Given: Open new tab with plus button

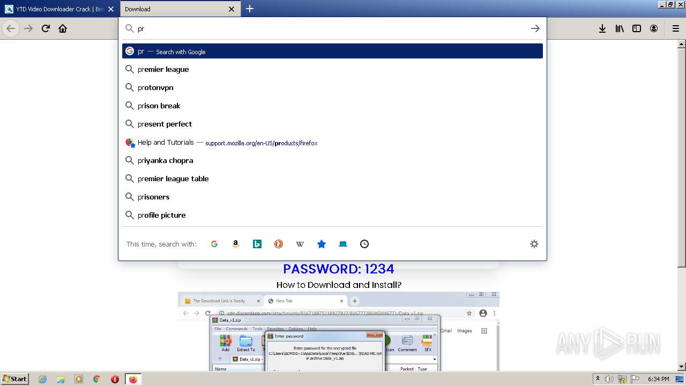Looking at the screenshot, I should pos(250,9).
